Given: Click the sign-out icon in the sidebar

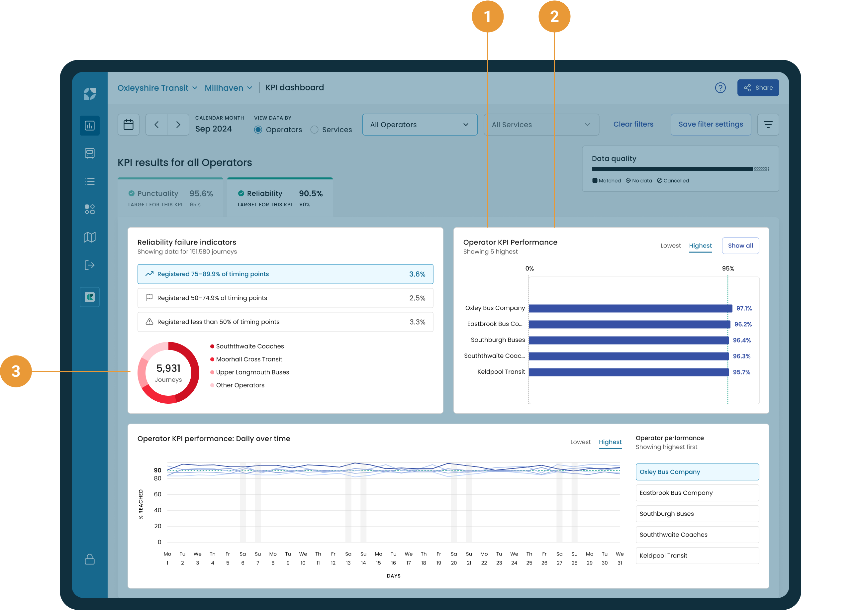Looking at the screenshot, I should pyautogui.click(x=89, y=265).
